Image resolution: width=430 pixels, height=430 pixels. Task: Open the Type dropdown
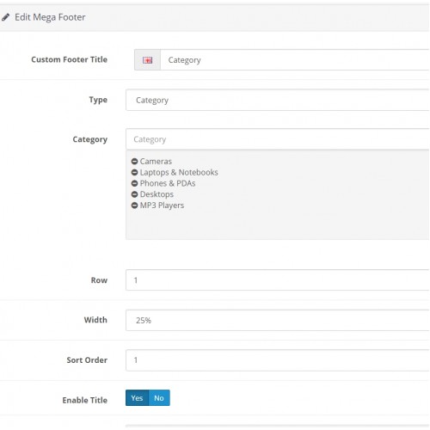[278, 100]
